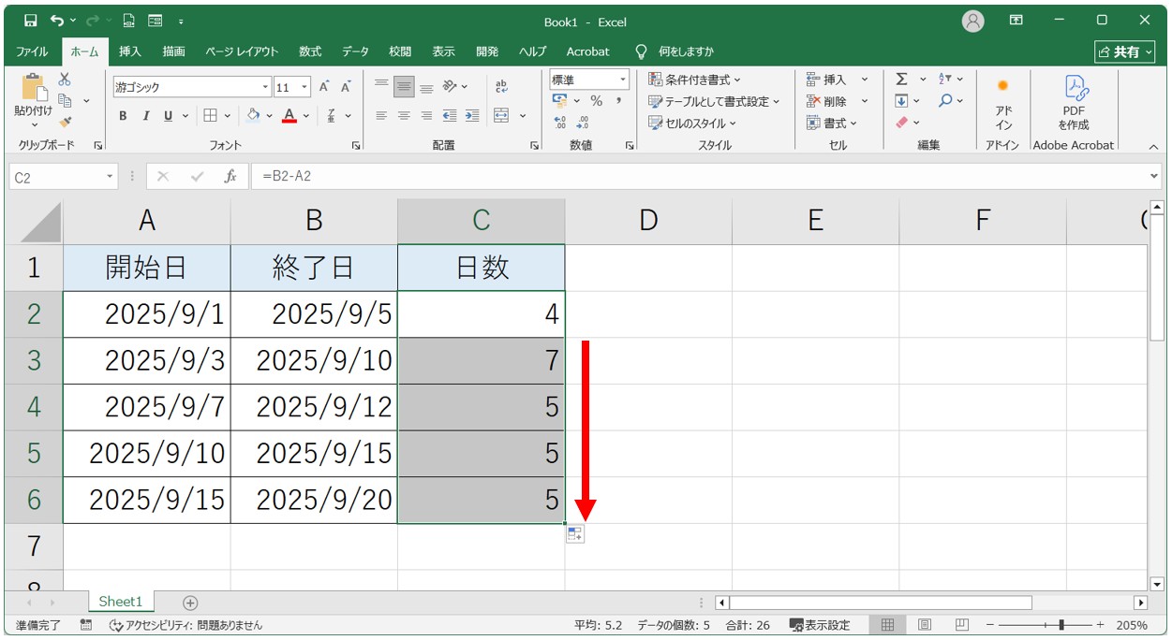Click PDFを作成 in Adobe Acrobat group
The image size is (1172, 640).
tap(1074, 105)
